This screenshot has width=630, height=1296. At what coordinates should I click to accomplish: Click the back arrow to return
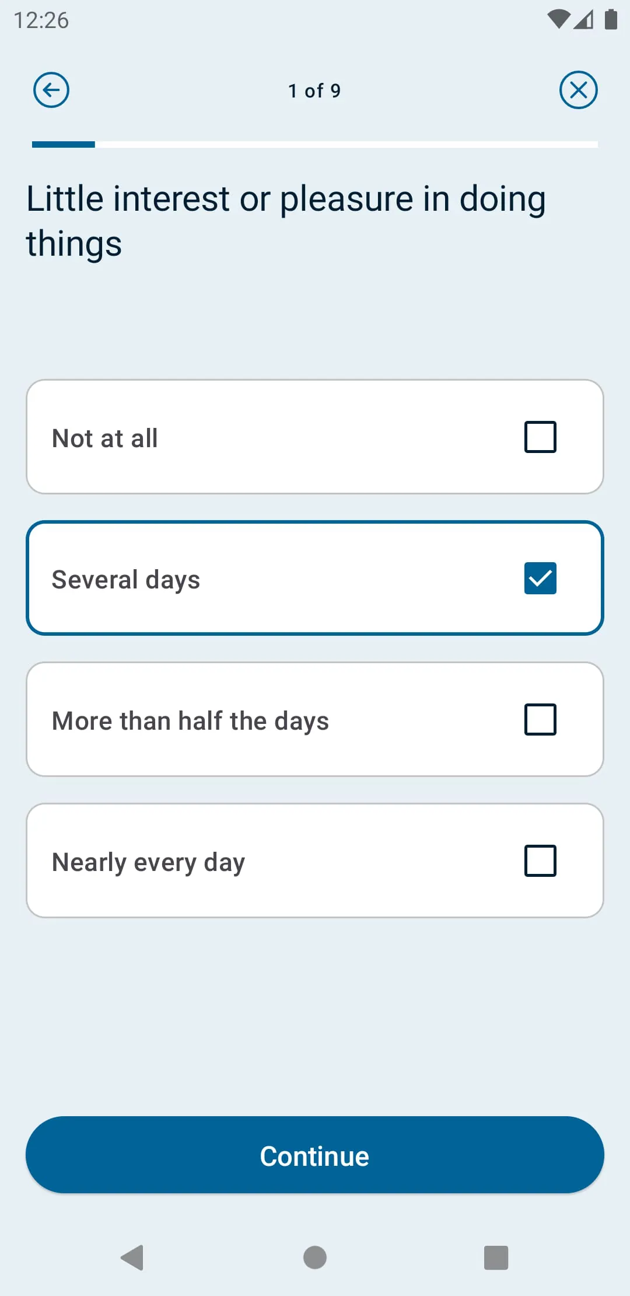pos(51,90)
